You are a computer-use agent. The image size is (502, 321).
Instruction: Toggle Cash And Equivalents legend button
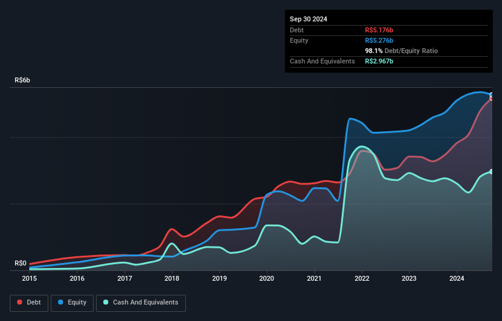tap(141, 303)
